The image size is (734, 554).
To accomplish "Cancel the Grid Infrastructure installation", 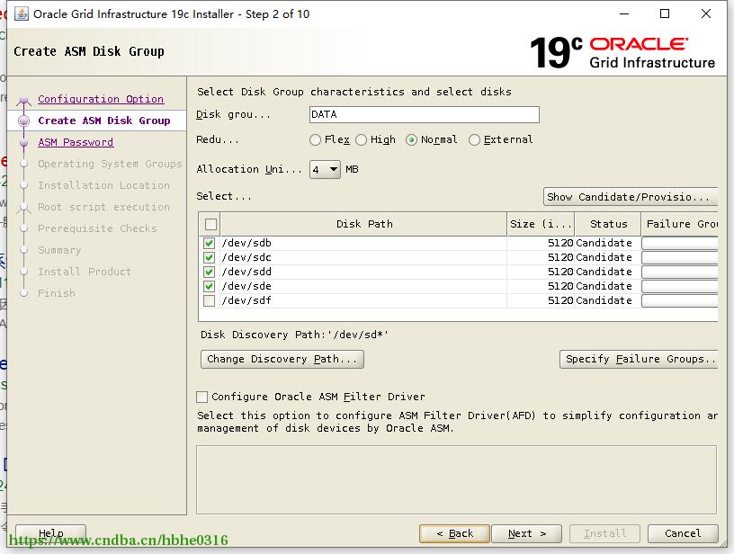I will click(x=683, y=533).
